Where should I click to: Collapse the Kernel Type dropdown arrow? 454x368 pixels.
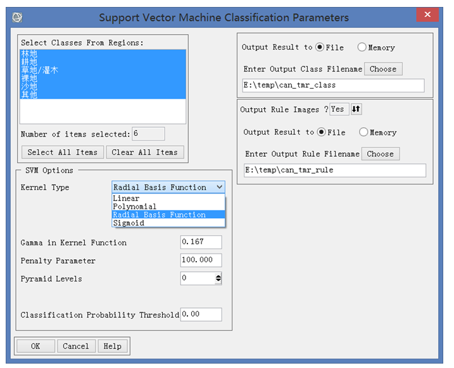[220, 187]
